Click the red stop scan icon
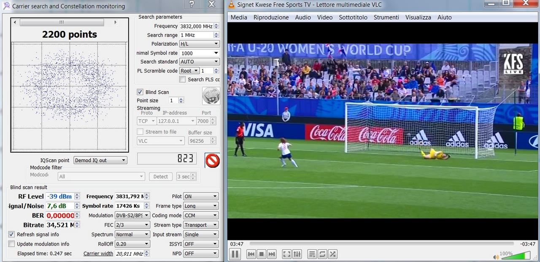The height and width of the screenshot is (262, 540). pyautogui.click(x=212, y=160)
